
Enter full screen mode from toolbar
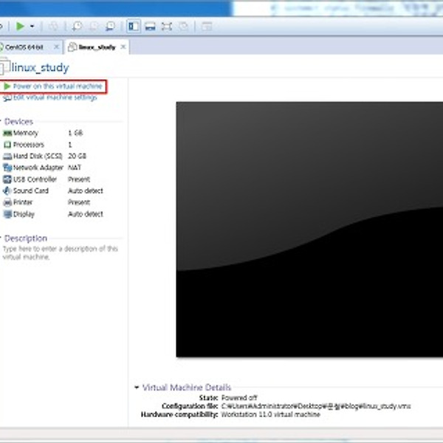(x=167, y=26)
